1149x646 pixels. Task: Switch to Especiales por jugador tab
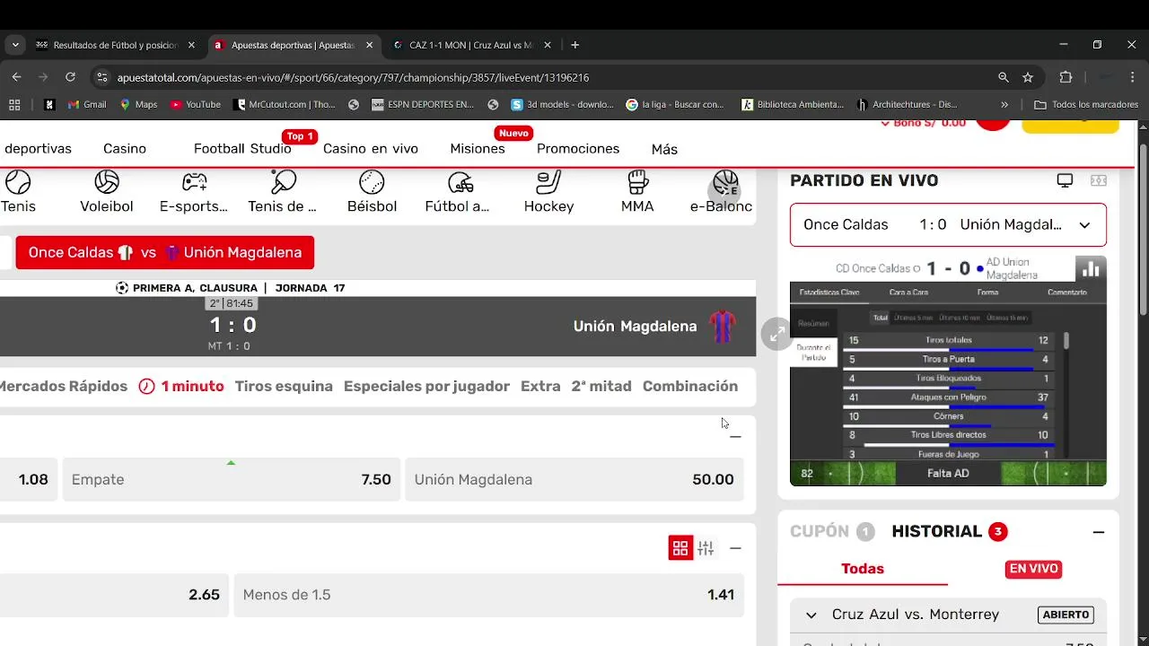point(426,387)
